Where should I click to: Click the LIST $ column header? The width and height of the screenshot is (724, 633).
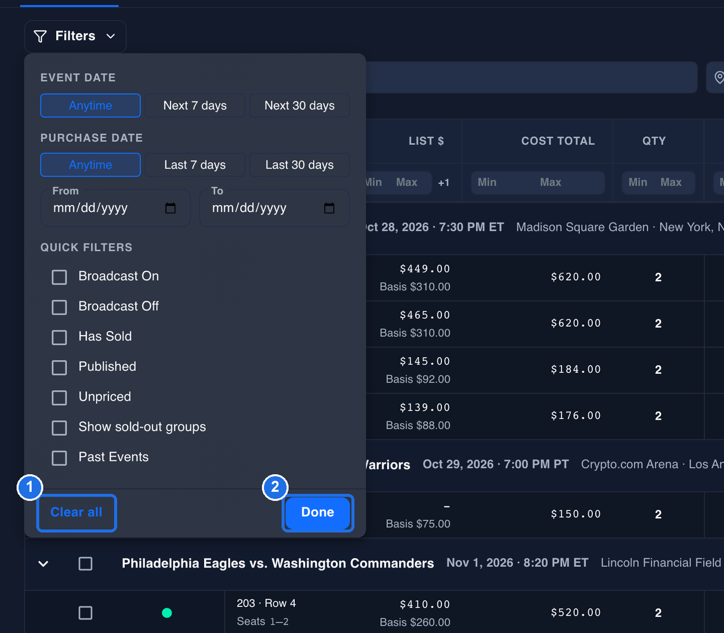426,141
